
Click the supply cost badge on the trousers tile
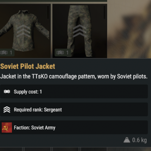[63, 52]
